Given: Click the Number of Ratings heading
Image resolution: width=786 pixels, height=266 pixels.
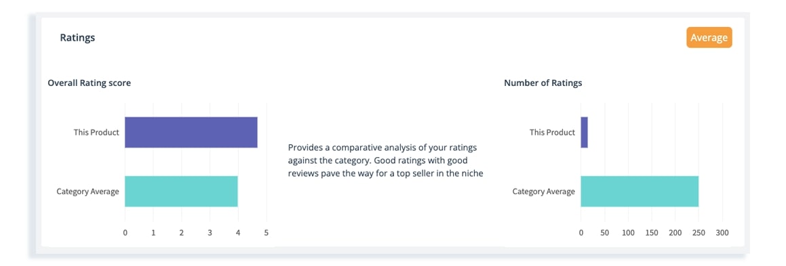Looking at the screenshot, I should coord(543,83).
